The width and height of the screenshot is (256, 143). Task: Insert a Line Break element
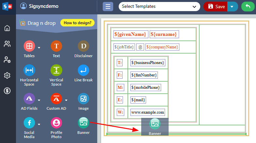click(x=83, y=70)
